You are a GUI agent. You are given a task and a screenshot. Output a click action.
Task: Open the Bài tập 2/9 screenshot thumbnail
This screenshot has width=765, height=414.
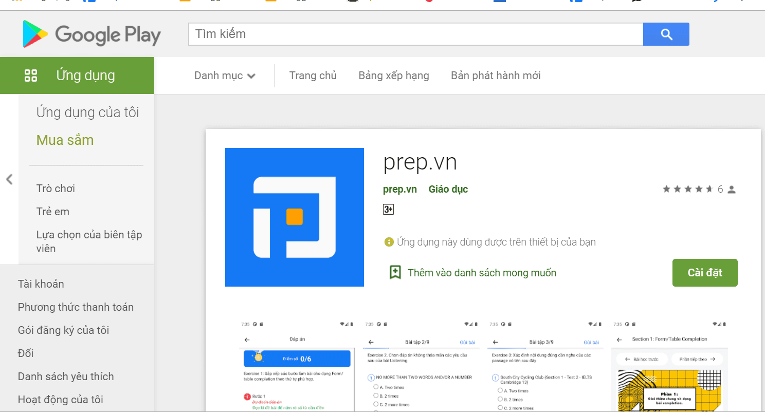pos(421,366)
